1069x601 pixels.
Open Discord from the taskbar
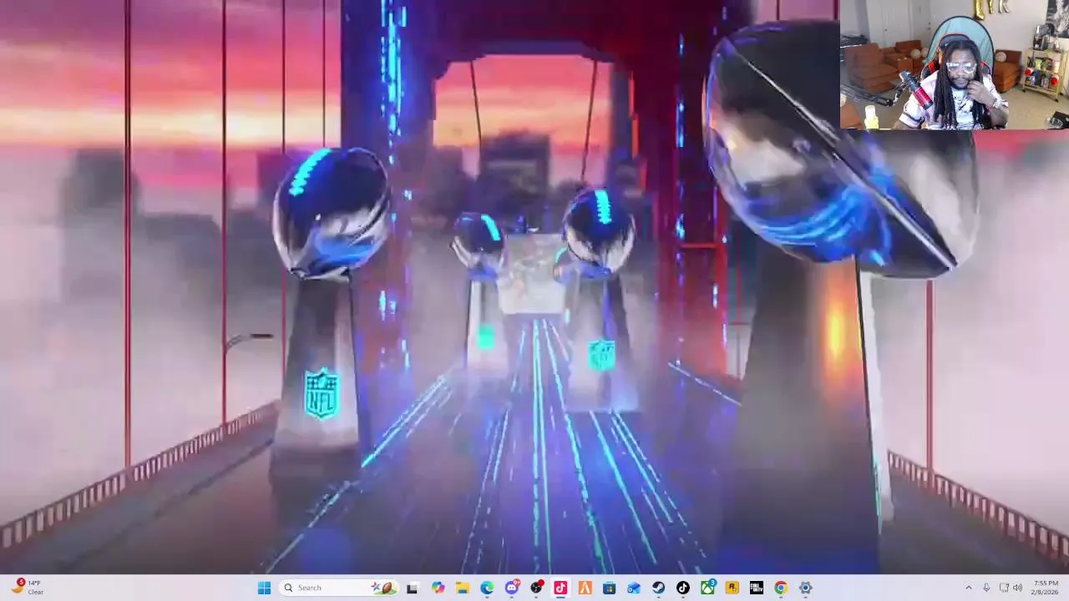511,588
